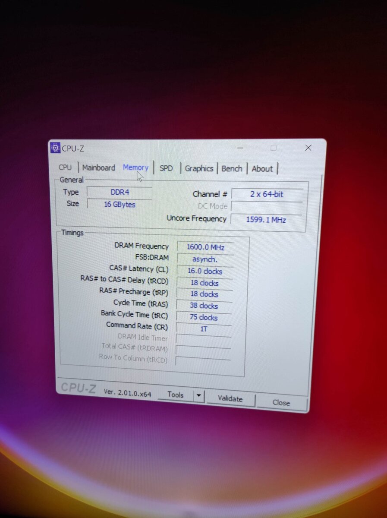Click the Command Rate (CR) label

pyautogui.click(x=137, y=325)
